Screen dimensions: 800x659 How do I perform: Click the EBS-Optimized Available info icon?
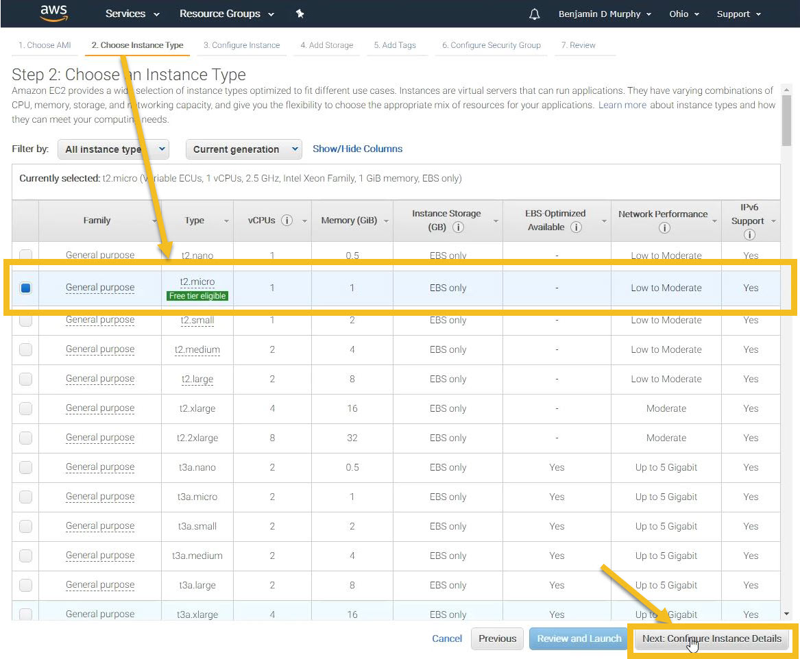point(576,227)
